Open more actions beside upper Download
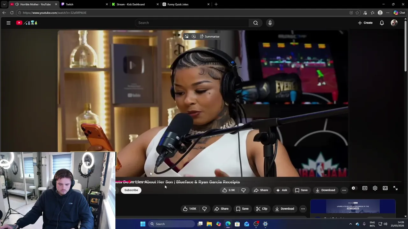This screenshot has width=408, height=229. coord(344,190)
